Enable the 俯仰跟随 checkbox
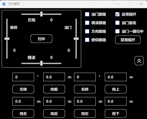Viewport: 147px width, 119px height. pos(87,40)
